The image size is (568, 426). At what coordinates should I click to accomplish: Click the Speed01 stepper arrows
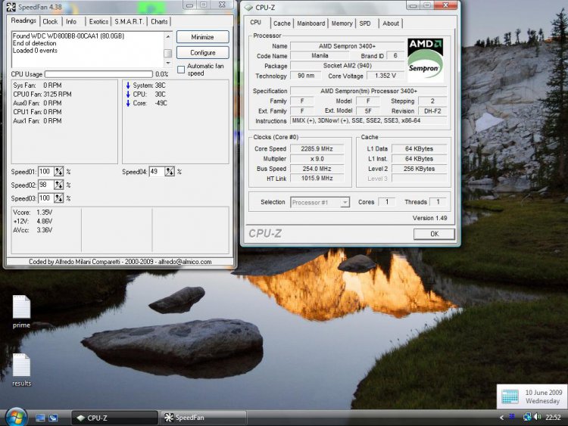tap(58, 172)
